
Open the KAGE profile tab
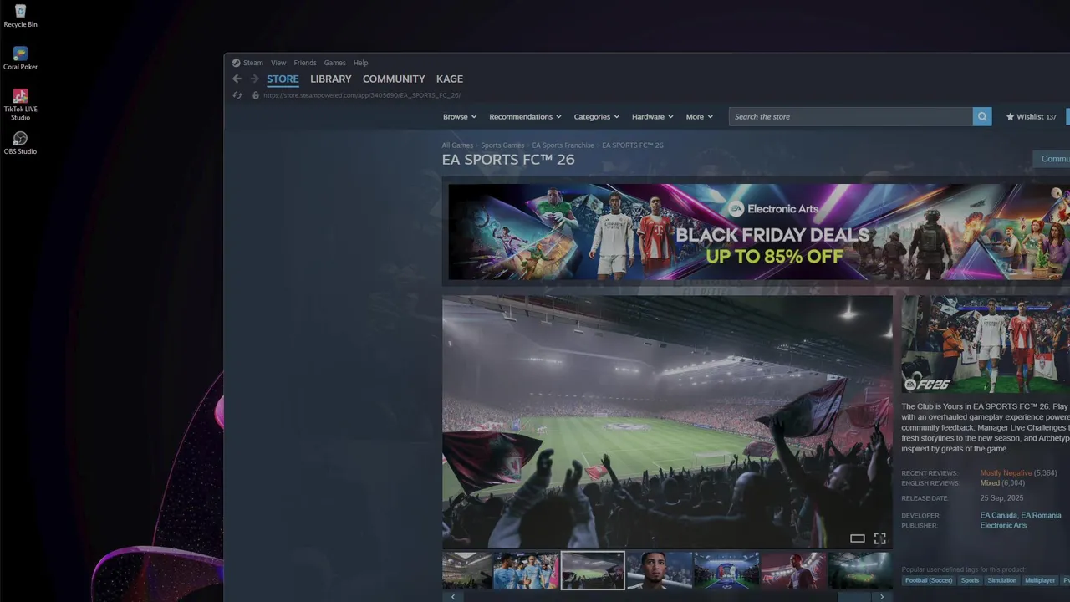pos(450,79)
